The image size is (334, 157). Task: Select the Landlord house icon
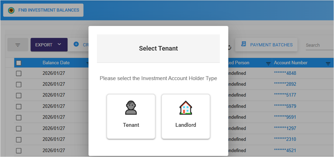(x=185, y=107)
